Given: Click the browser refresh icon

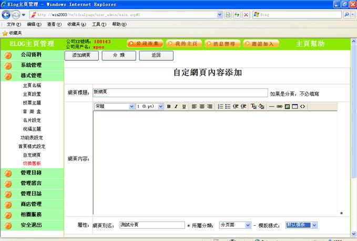Looking at the screenshot, I should (237, 15).
